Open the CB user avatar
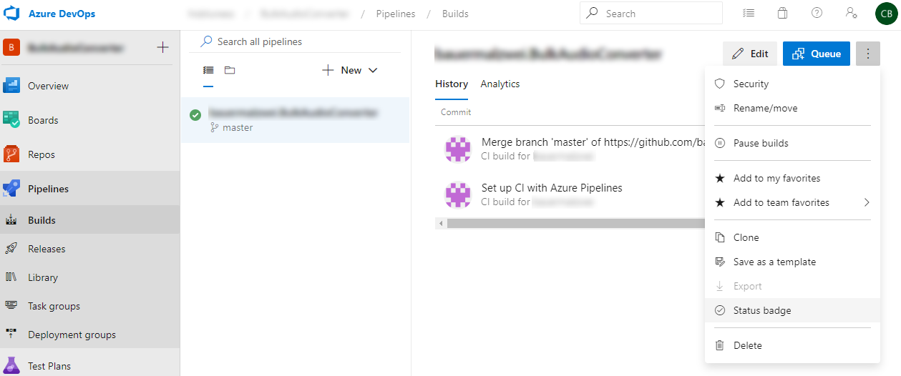The height and width of the screenshot is (376, 901). tap(886, 14)
